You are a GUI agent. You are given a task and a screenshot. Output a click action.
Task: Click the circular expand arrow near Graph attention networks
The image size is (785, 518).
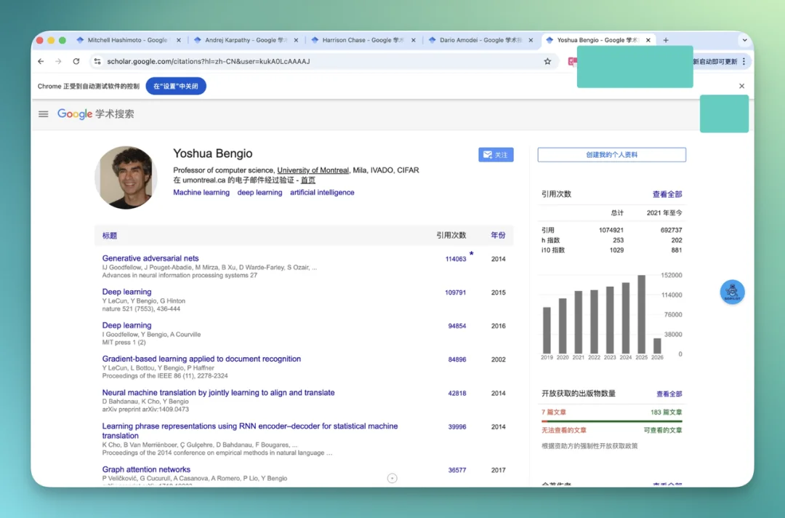(392, 478)
